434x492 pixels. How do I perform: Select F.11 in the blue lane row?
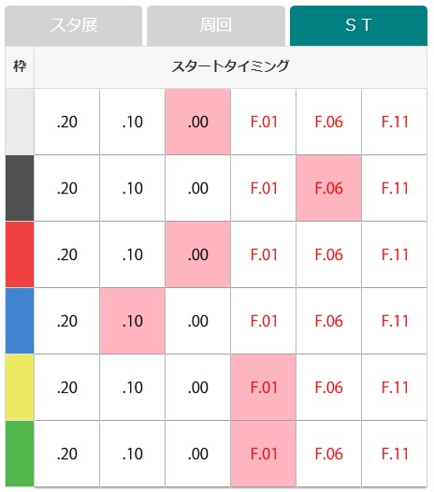(x=395, y=321)
